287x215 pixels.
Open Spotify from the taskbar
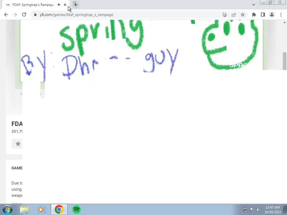(77, 209)
